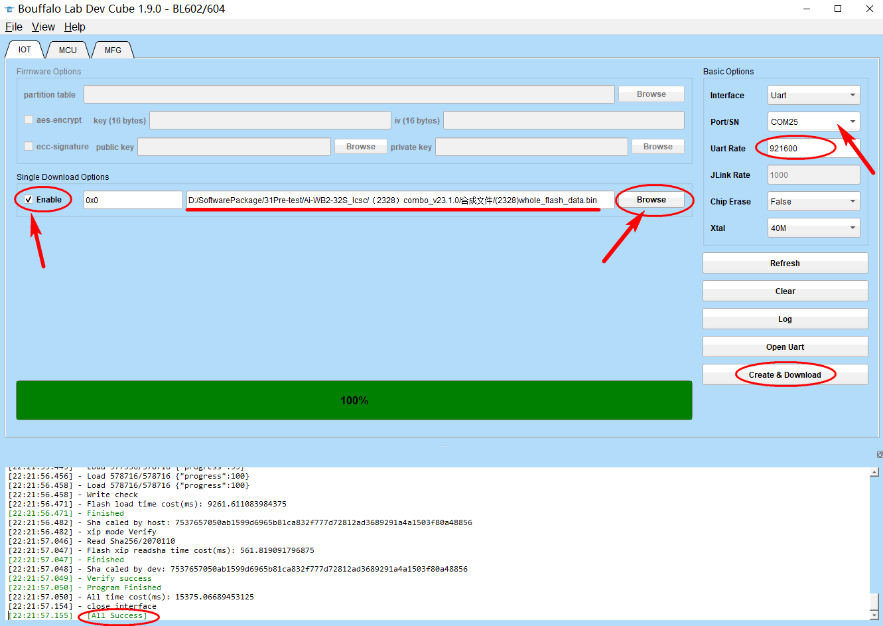Uncheck the Enable single download checkbox

[29, 200]
